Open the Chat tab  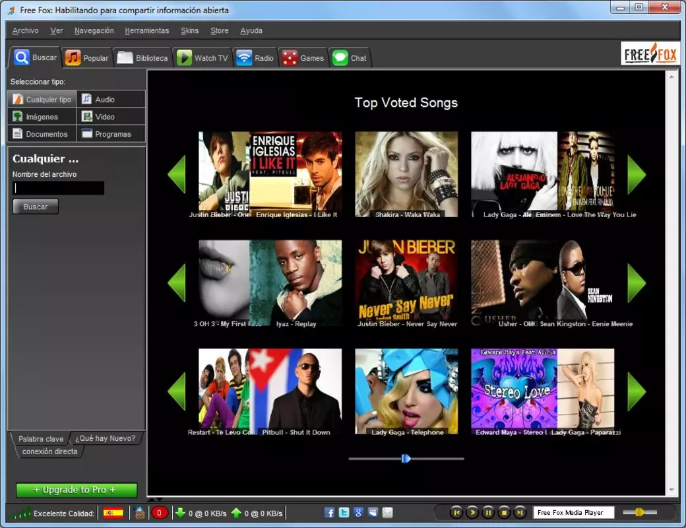(x=350, y=58)
